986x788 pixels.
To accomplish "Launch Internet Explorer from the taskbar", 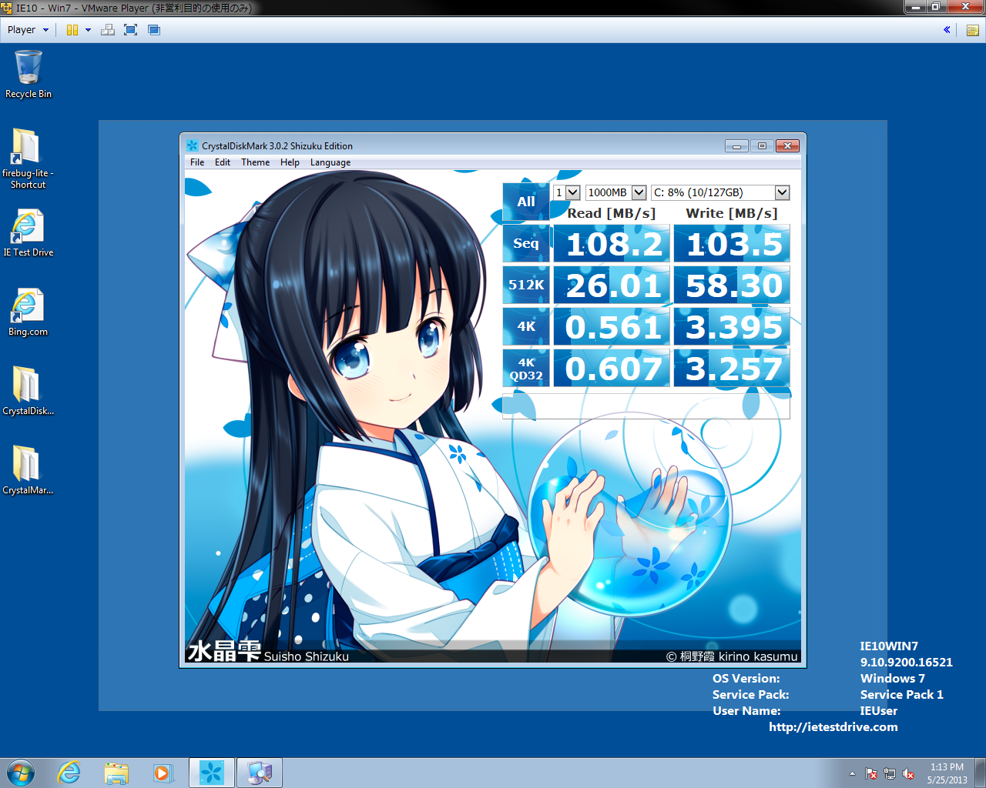I will point(69,773).
